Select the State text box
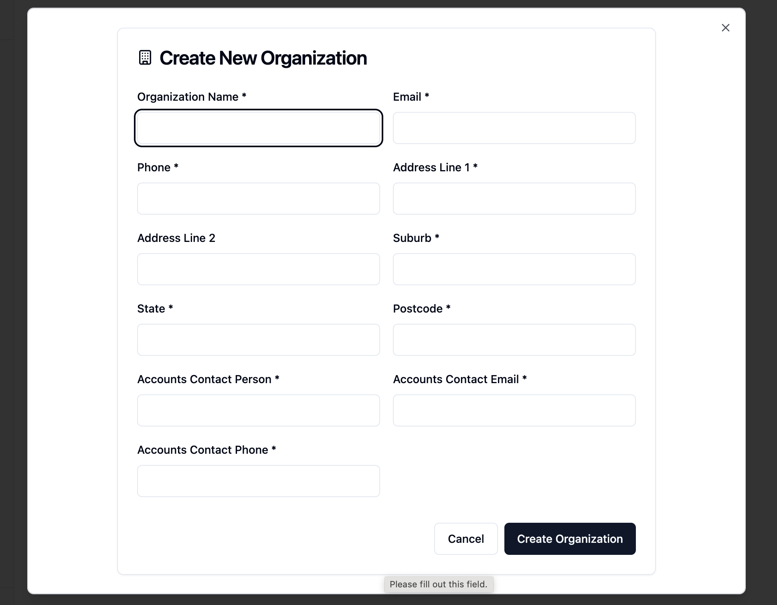The height and width of the screenshot is (605, 777). coord(258,340)
